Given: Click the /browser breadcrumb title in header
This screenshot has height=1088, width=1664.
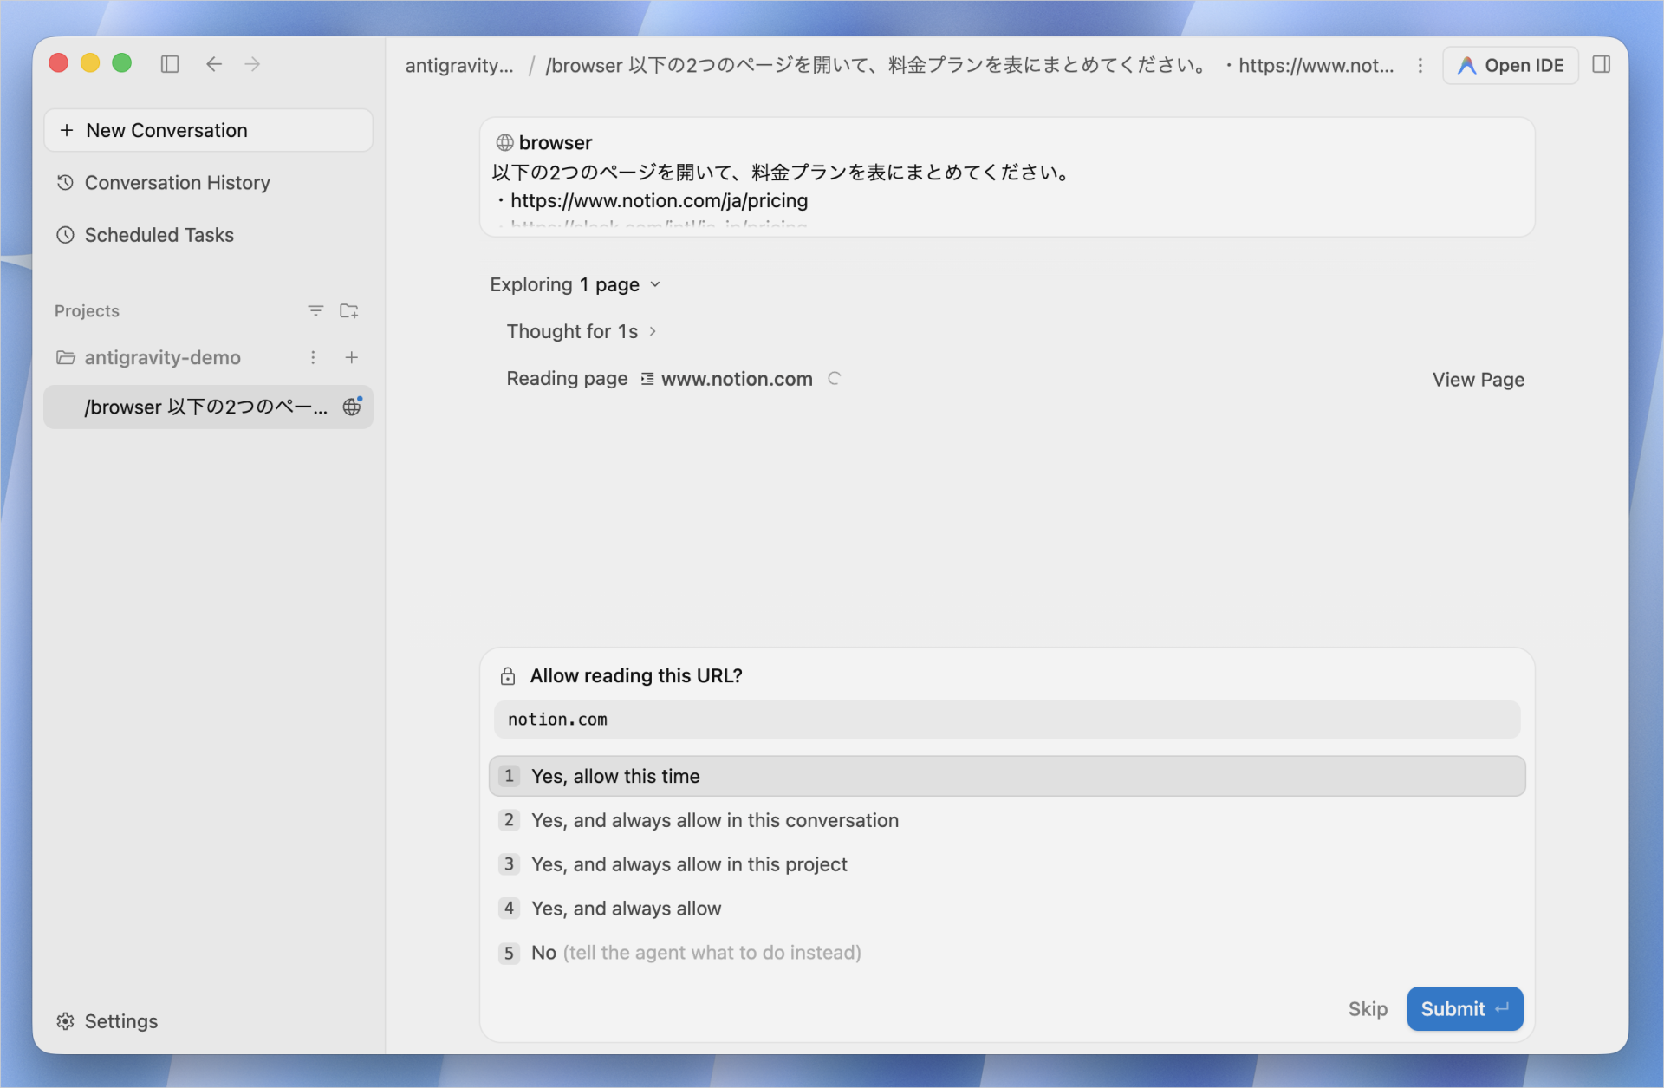Looking at the screenshot, I should tap(969, 65).
